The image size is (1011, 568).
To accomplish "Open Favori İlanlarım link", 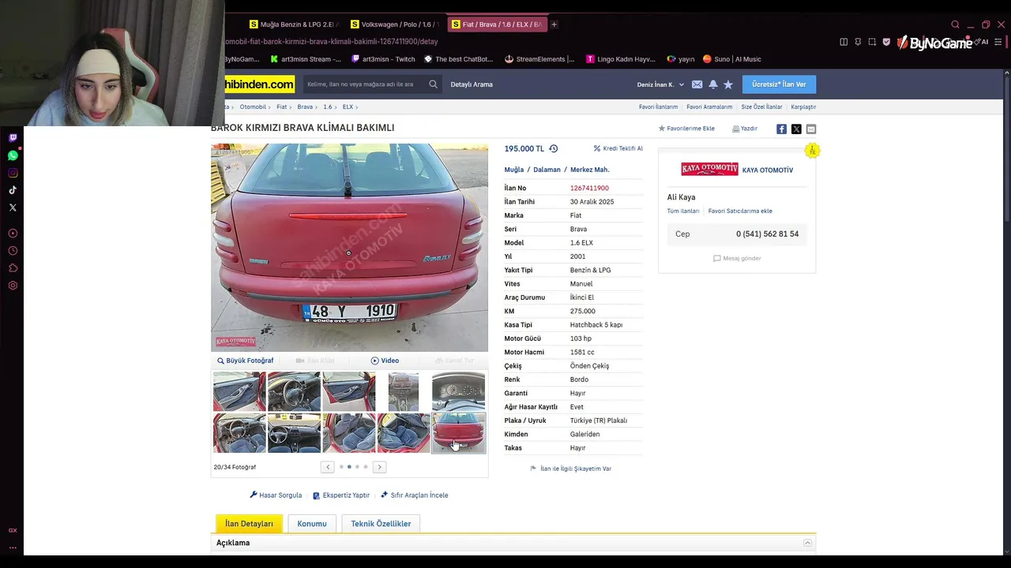I will [x=658, y=106].
